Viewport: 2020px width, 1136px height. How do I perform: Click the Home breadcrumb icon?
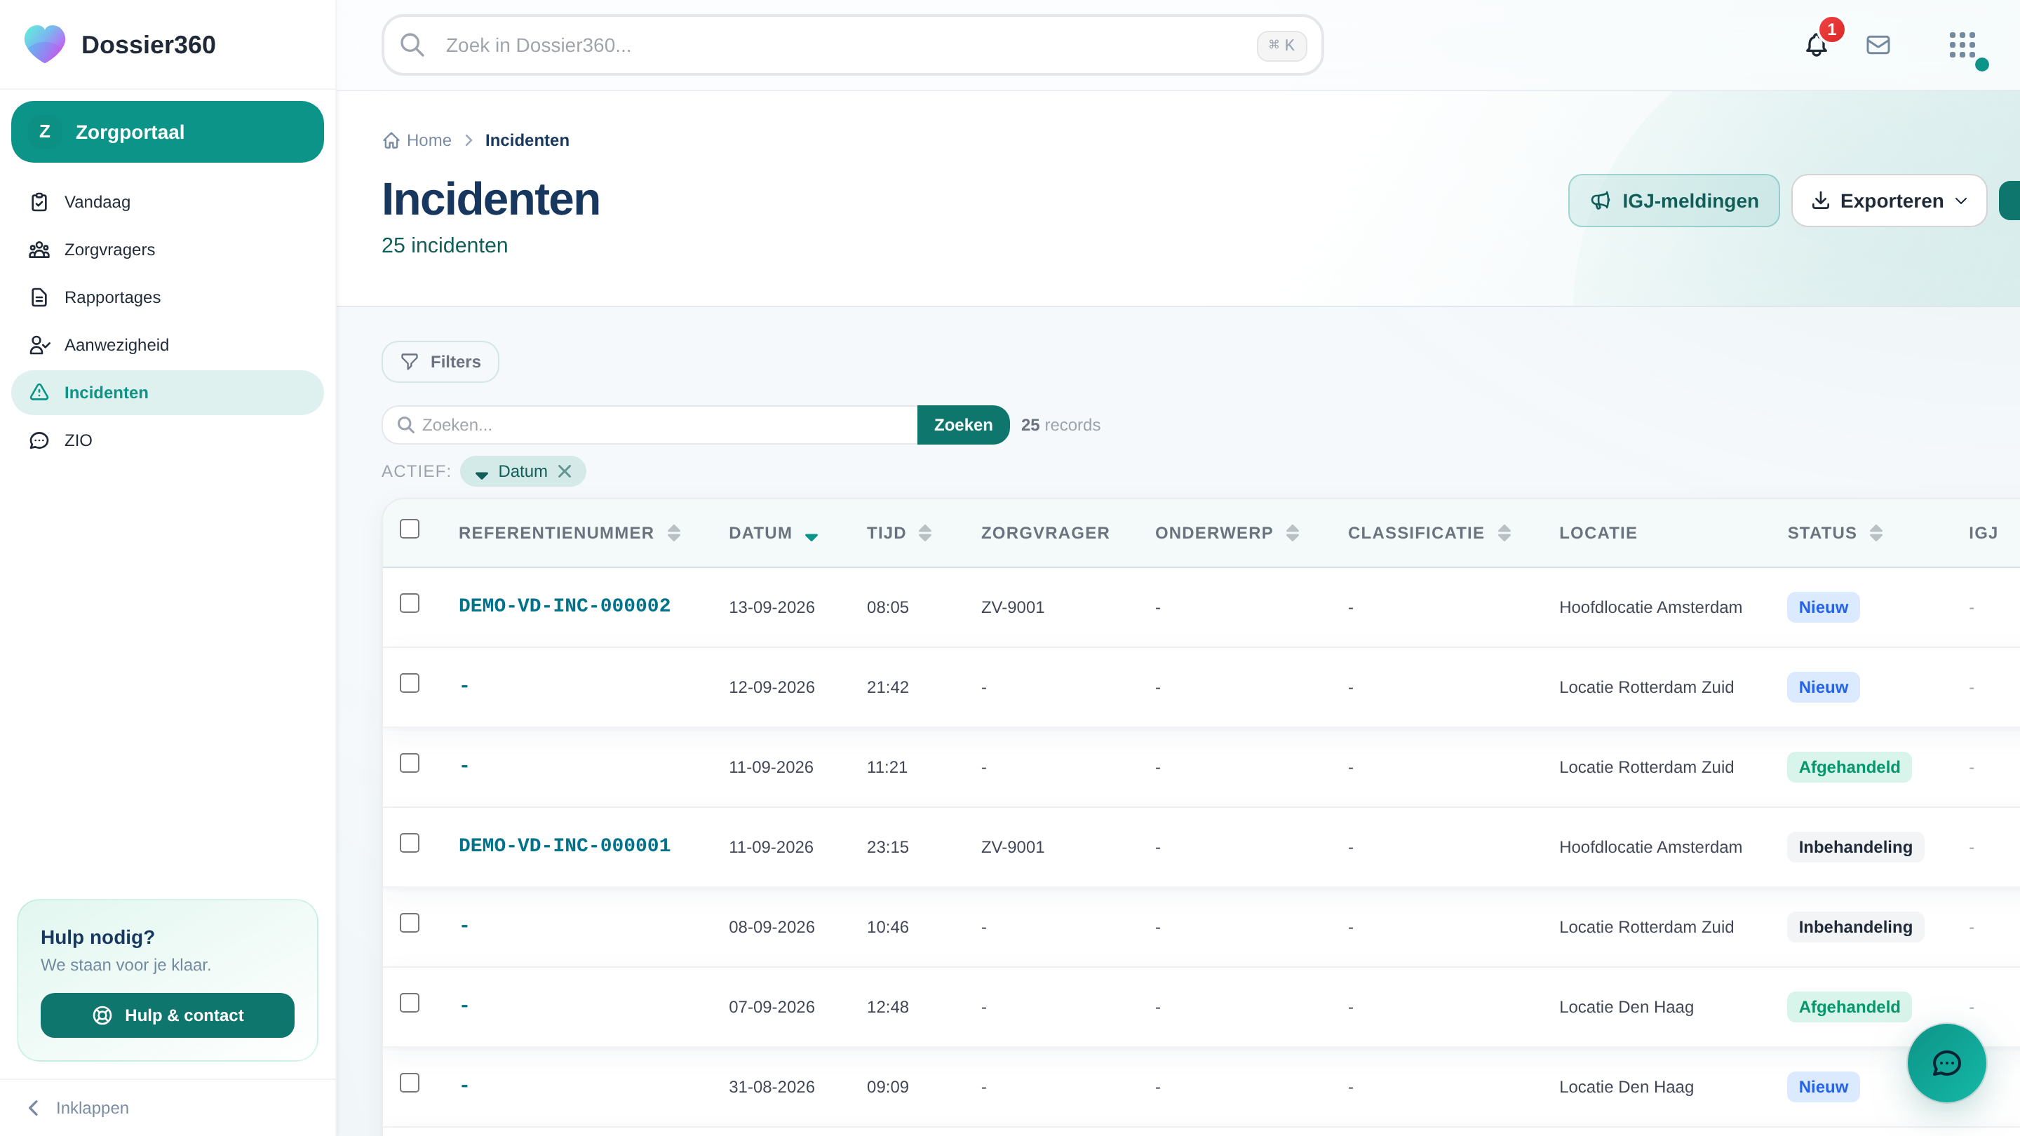point(391,140)
